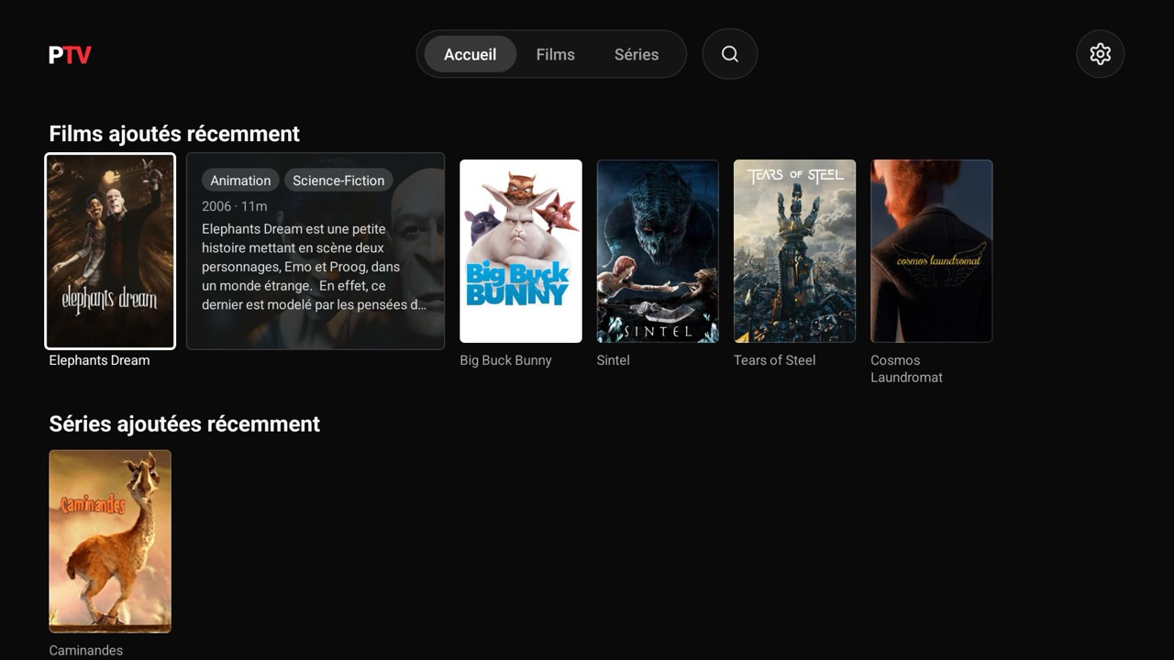1174x660 pixels.
Task: Open the Tears of Steel poster
Action: [x=794, y=251]
